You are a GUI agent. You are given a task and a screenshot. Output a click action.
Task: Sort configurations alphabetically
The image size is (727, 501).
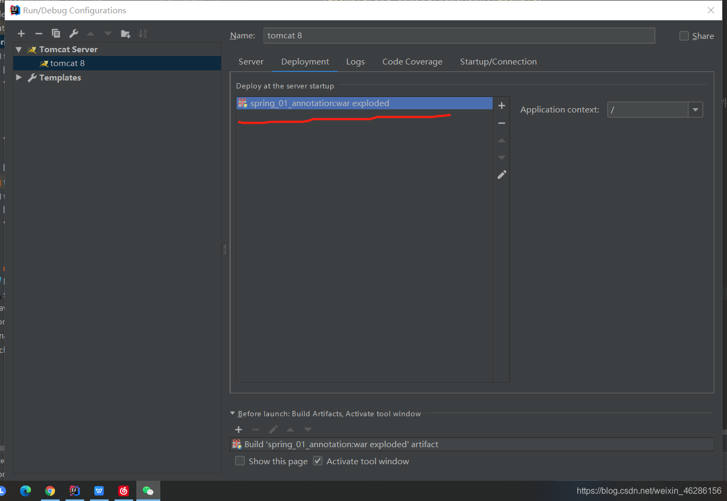coord(143,34)
